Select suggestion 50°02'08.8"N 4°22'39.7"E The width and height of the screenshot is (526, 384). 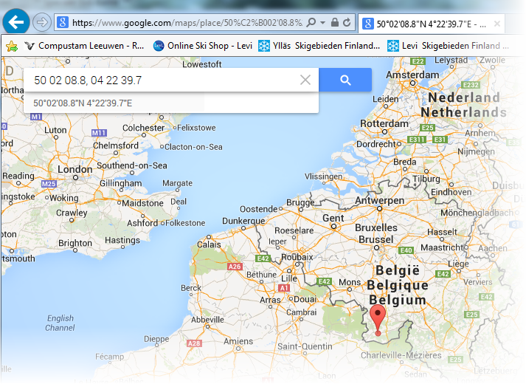coord(171,103)
